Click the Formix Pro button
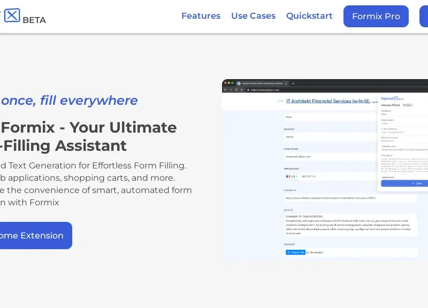This screenshot has height=308, width=428. 376,17
